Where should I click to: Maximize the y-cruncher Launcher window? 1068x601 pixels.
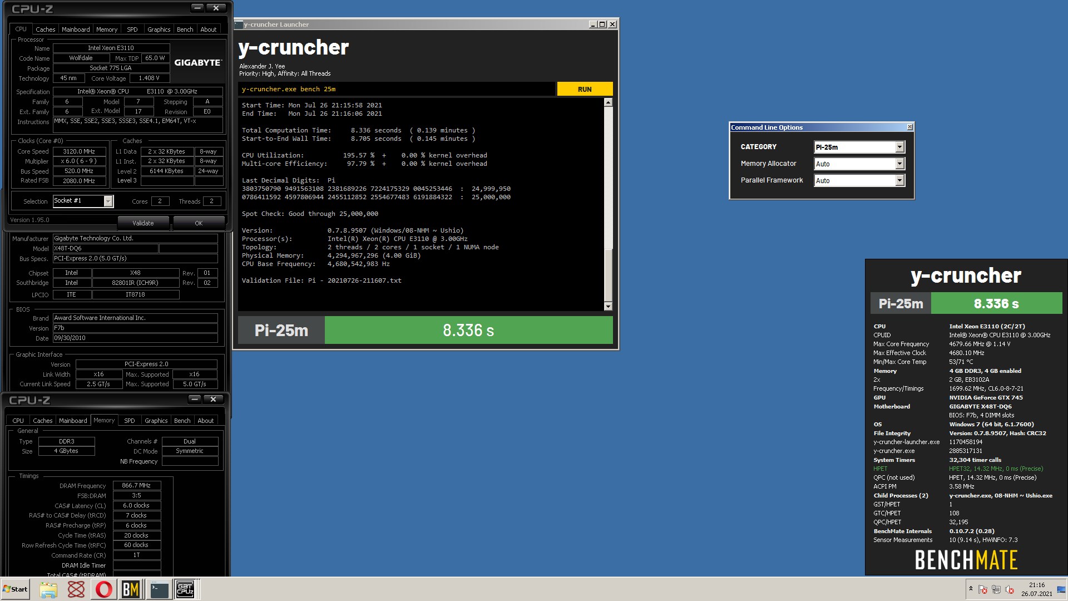point(602,24)
